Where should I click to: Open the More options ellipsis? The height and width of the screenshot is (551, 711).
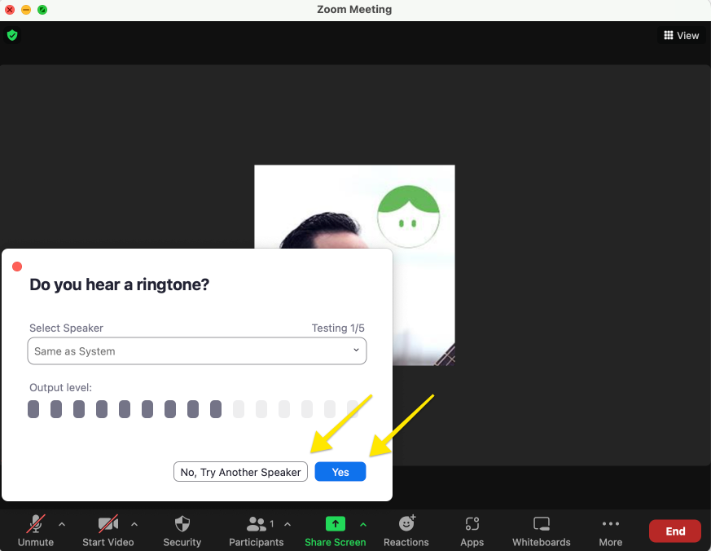[x=610, y=524]
